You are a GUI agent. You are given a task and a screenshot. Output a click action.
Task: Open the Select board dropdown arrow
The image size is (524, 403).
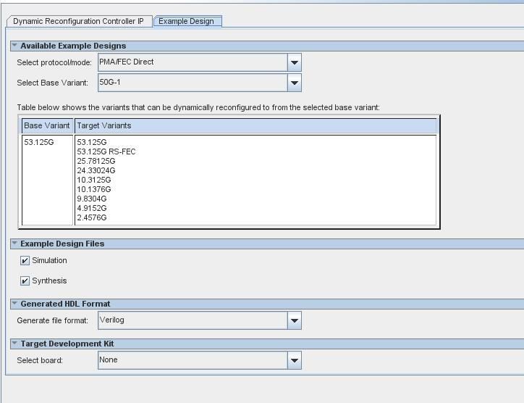click(294, 360)
